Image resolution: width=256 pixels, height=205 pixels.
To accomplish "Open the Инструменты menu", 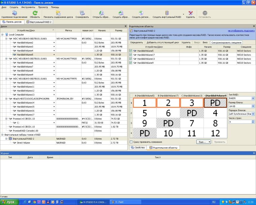I will pos(28,7).
